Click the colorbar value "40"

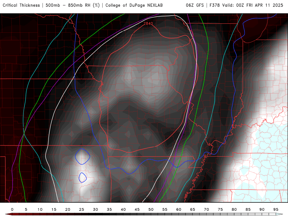(x=123, y=210)
